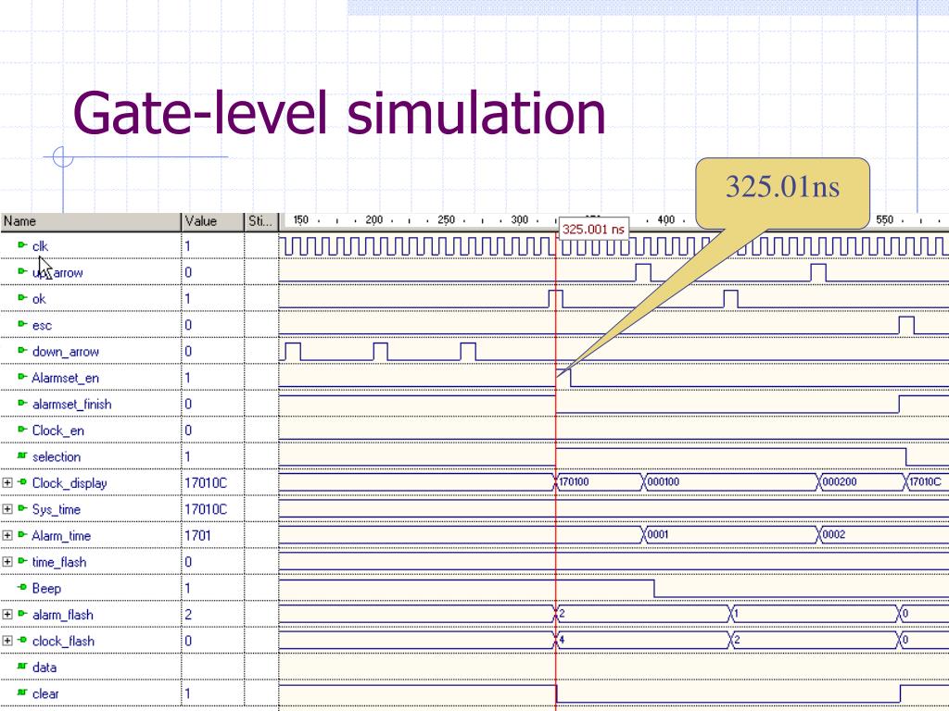Expand the Alarm_time signal bus
Viewport: 949px width, 711px height.
(x=7, y=535)
